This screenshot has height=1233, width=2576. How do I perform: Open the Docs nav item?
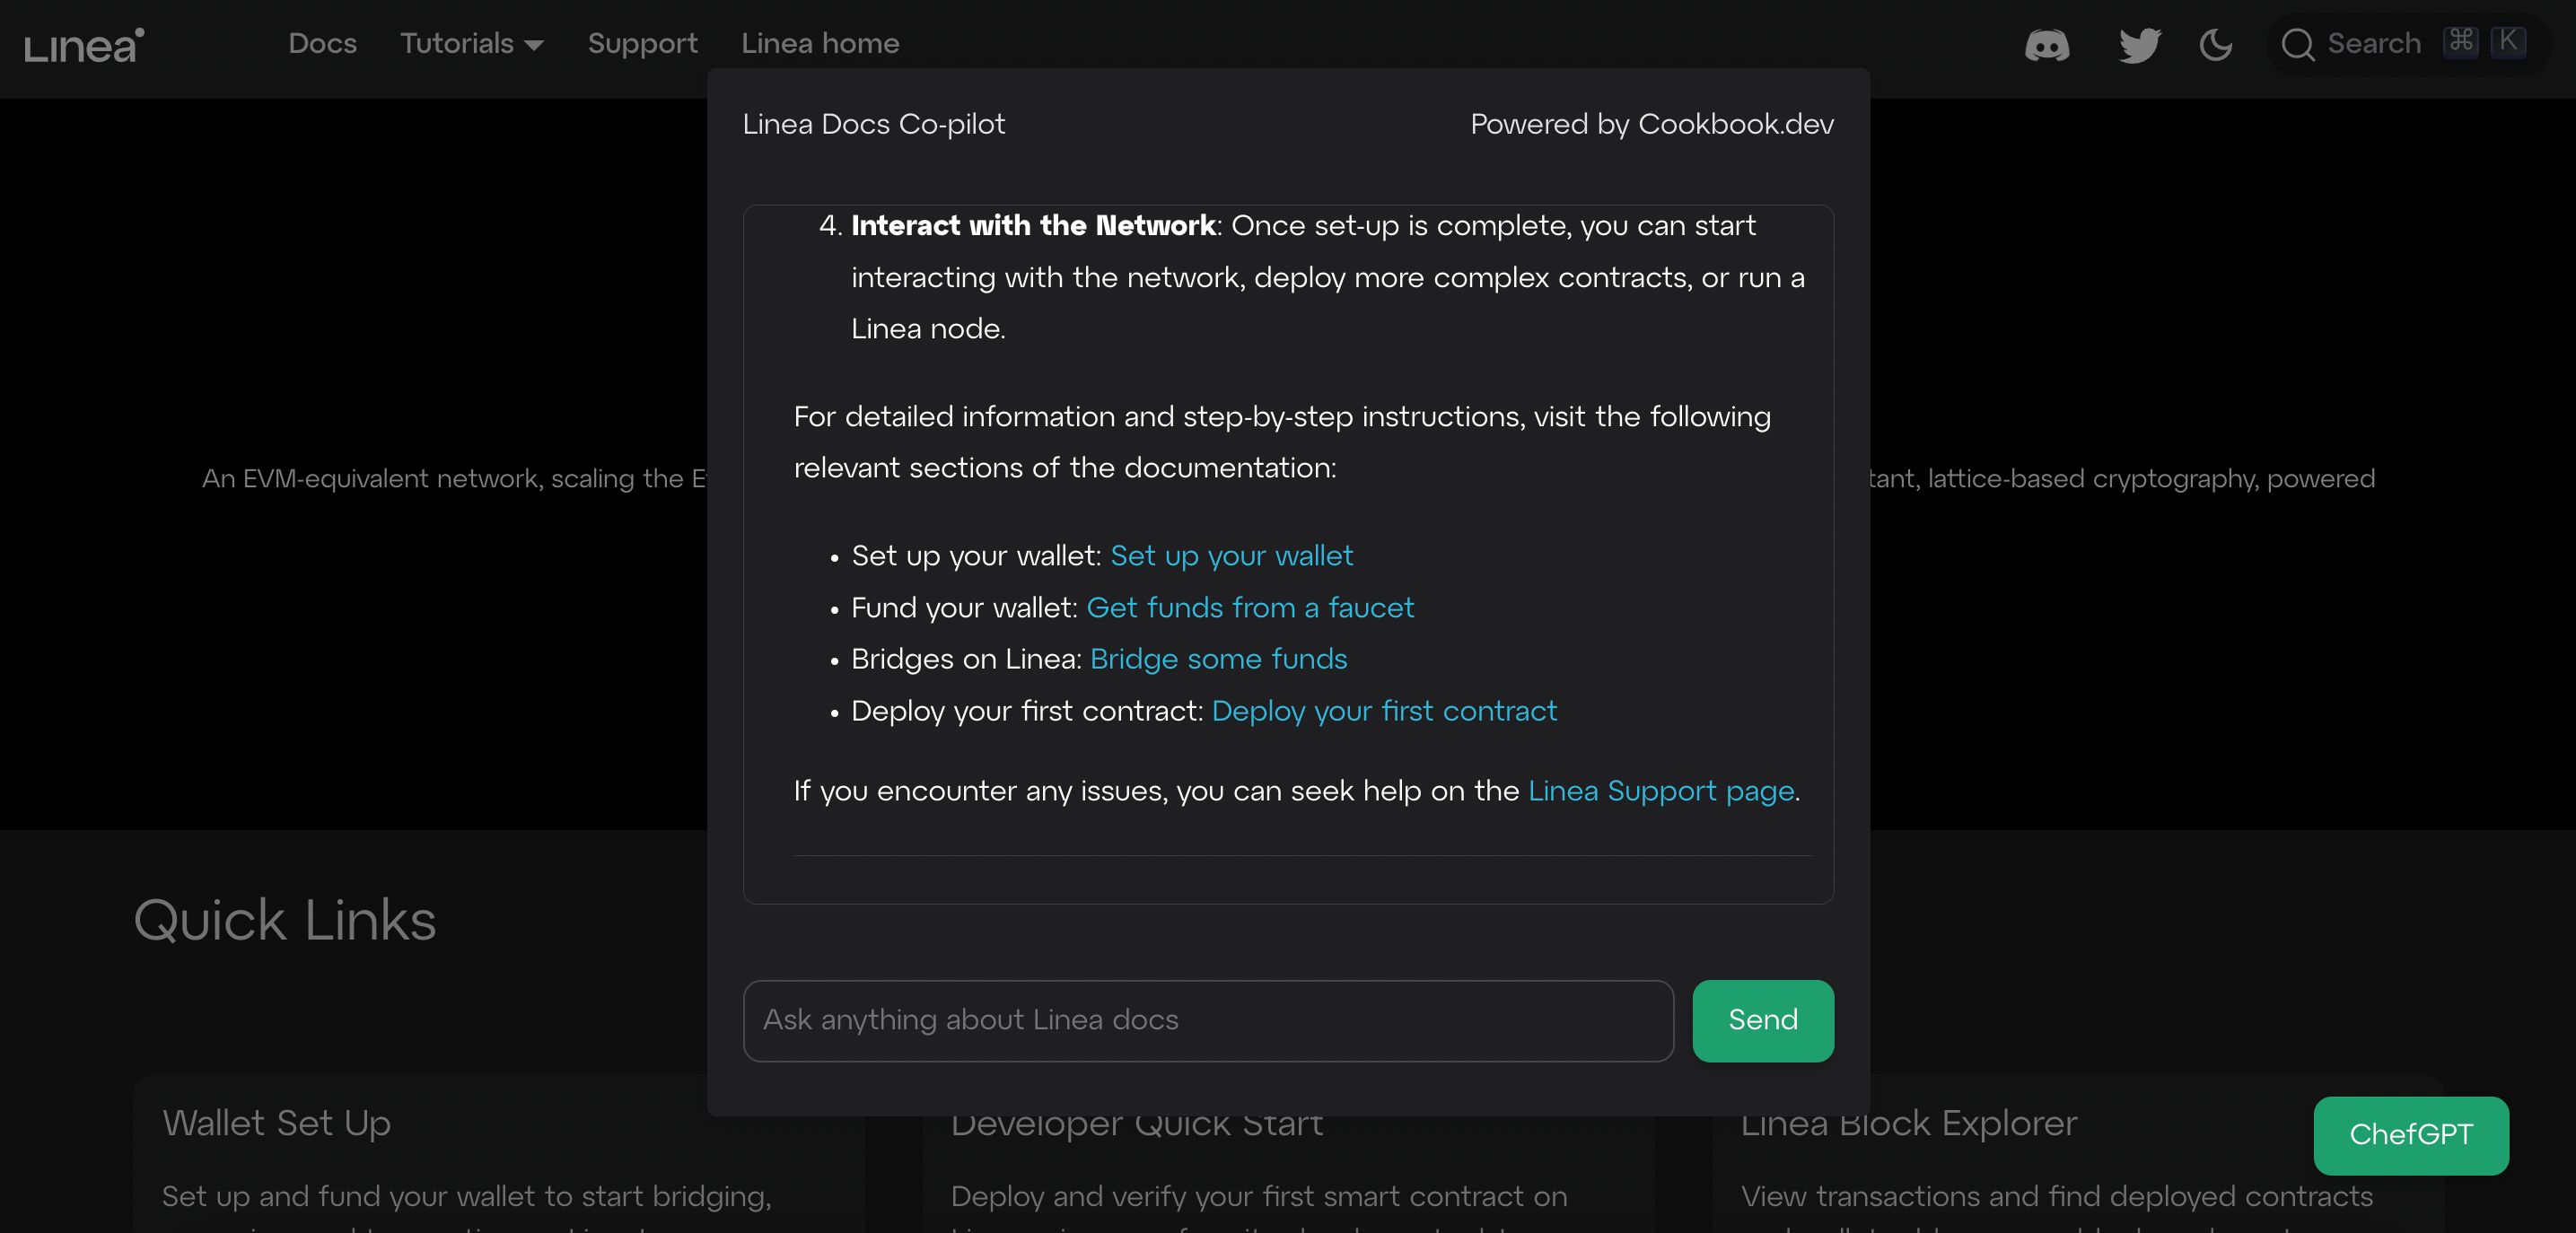click(322, 44)
